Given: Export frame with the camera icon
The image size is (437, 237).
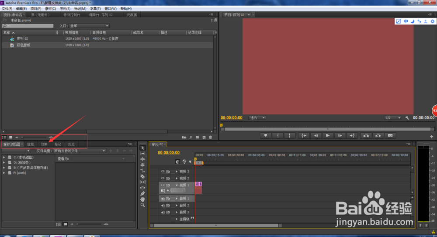Looking at the screenshot, I should pos(390,136).
